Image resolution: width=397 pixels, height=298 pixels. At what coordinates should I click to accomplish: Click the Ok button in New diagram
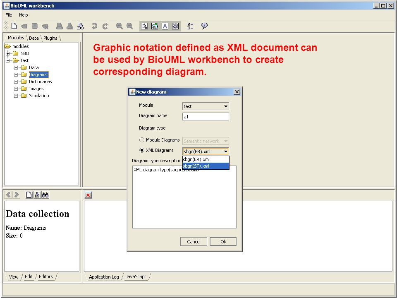[223, 241]
